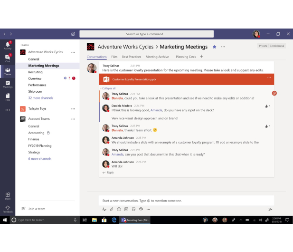The image size is (293, 252).
Task: Collapse the Adventure Works Cycles team
Action: tap(46, 52)
